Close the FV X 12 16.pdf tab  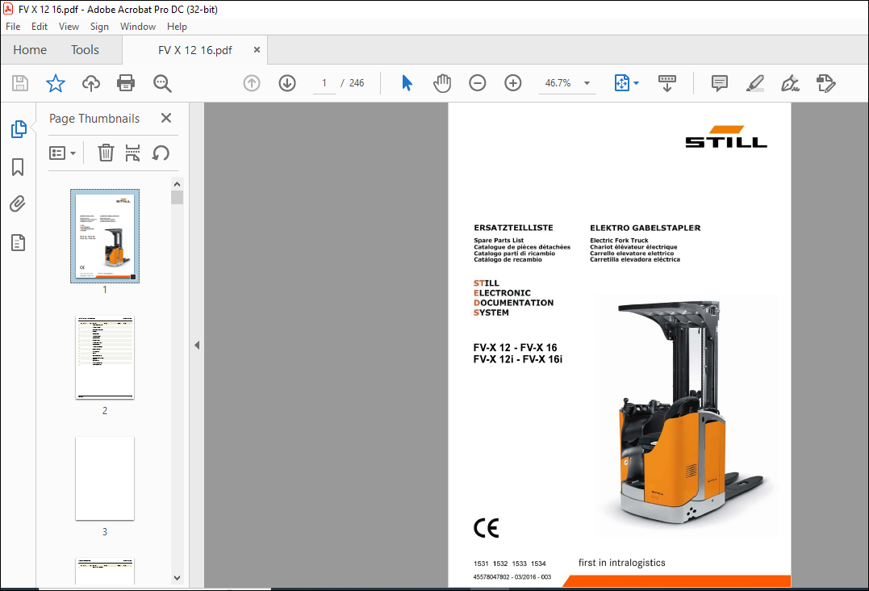tap(257, 50)
